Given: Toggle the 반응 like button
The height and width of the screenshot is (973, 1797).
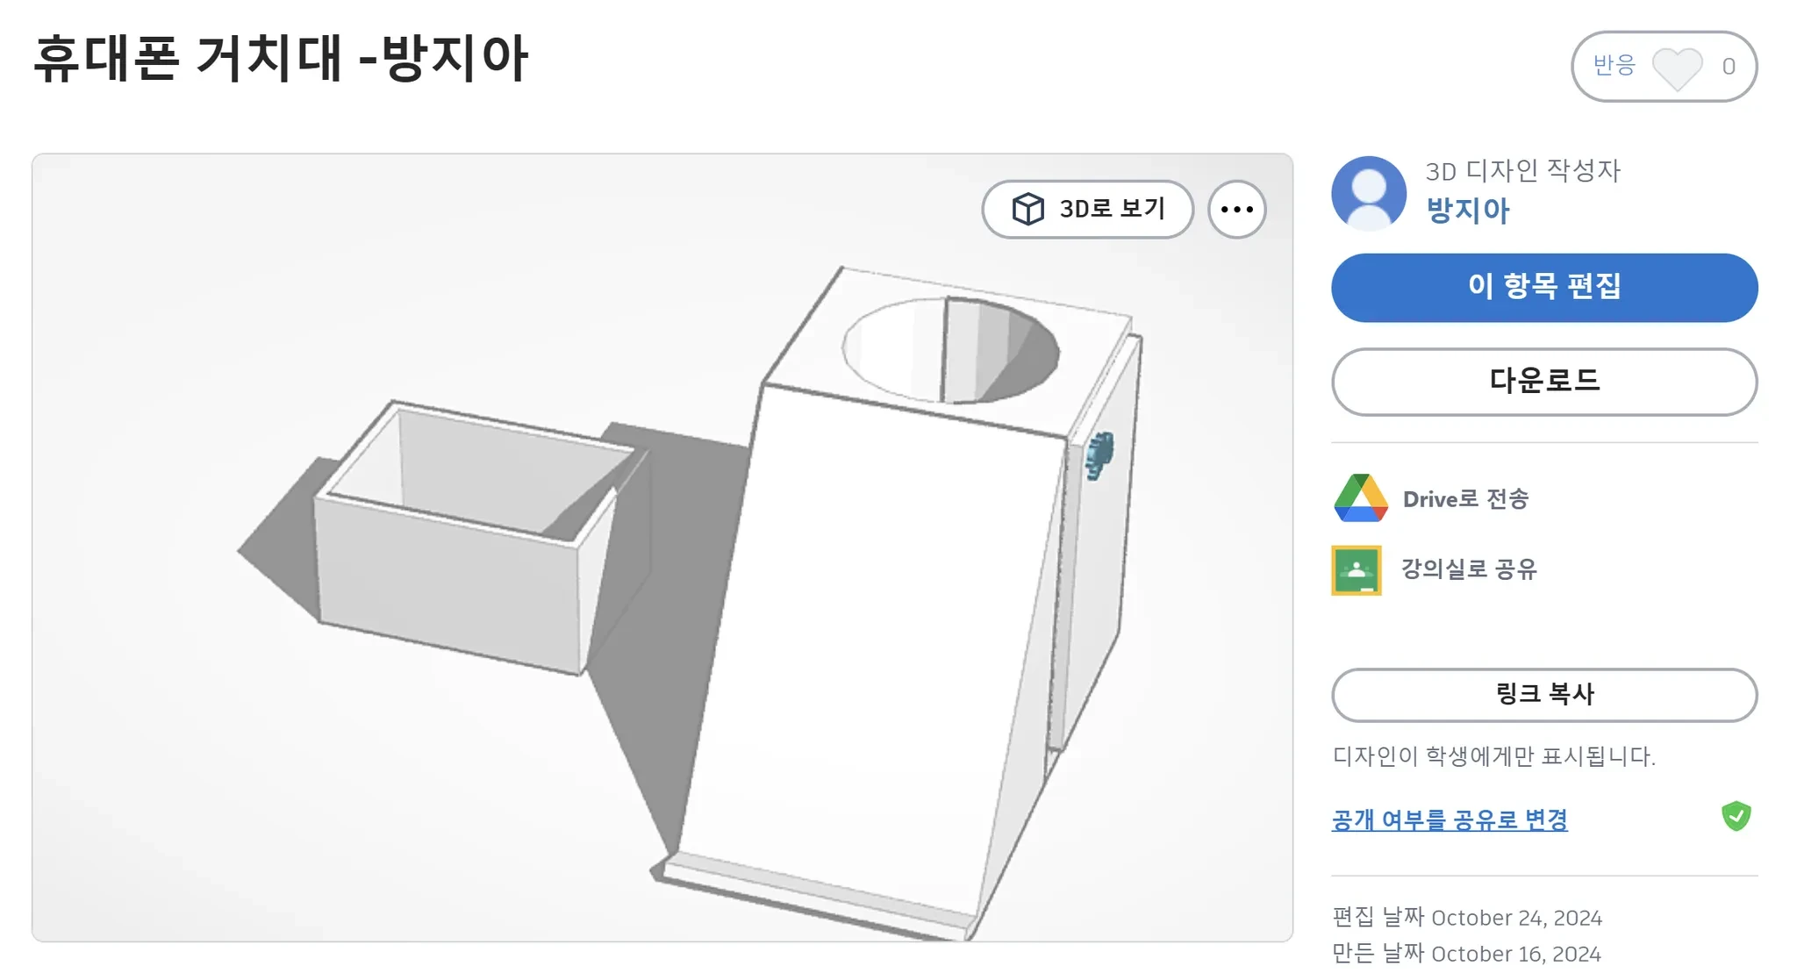Looking at the screenshot, I should pyautogui.click(x=1664, y=67).
